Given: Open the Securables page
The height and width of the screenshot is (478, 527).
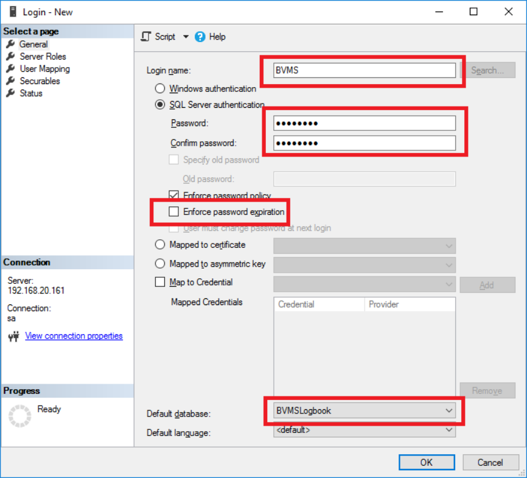Looking at the screenshot, I should (x=40, y=81).
